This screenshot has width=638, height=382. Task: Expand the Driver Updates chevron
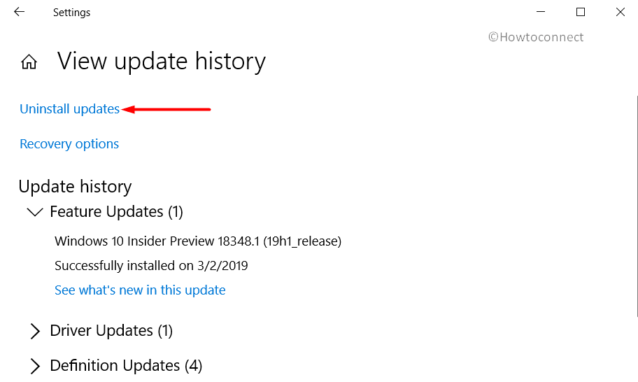tap(34, 331)
